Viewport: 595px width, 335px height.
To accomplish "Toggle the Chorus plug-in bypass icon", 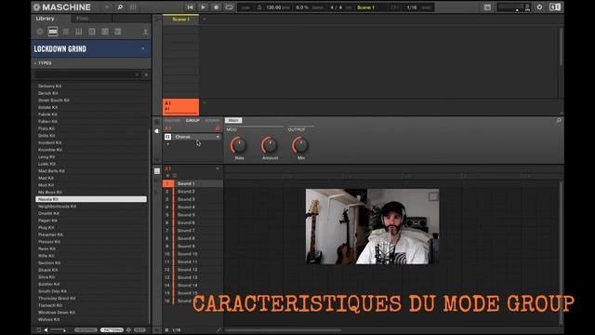I will [167, 137].
